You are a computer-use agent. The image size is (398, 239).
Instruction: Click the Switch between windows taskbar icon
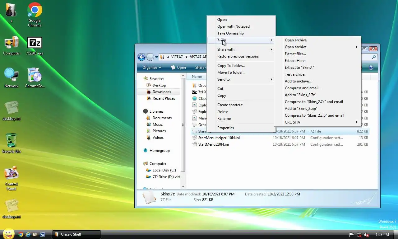(42, 234)
